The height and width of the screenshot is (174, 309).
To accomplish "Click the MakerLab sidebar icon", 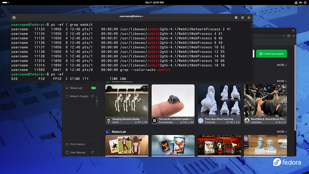I will 67,88.
